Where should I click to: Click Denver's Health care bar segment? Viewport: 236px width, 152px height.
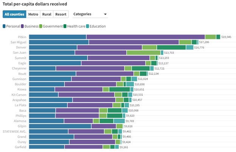tap(171, 47)
